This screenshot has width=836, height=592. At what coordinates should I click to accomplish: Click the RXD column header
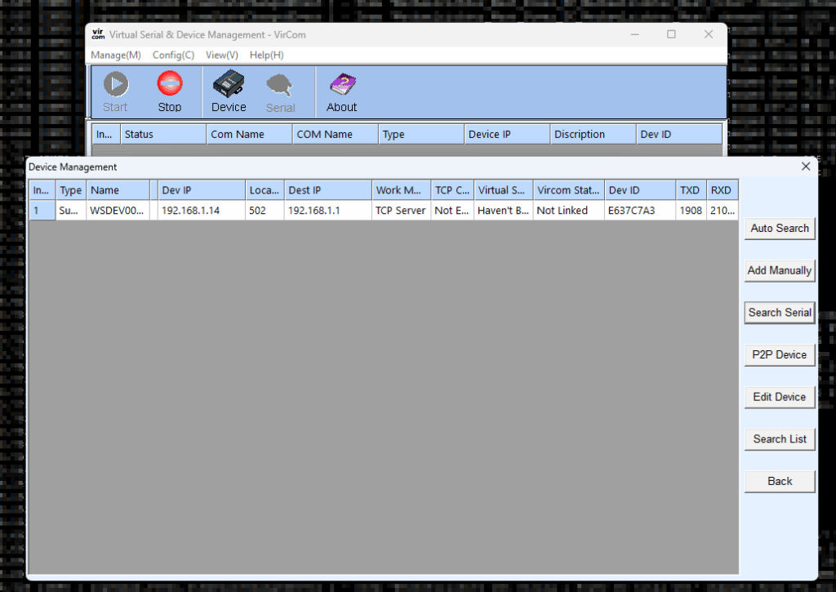(723, 190)
